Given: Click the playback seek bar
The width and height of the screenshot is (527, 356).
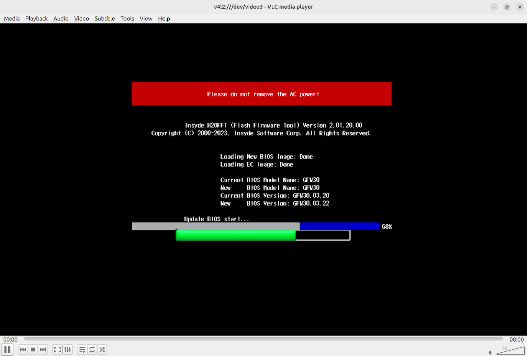Looking at the screenshot, I should tap(263, 339).
